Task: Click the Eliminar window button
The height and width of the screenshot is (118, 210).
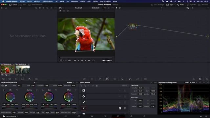Action: (x=124, y=86)
